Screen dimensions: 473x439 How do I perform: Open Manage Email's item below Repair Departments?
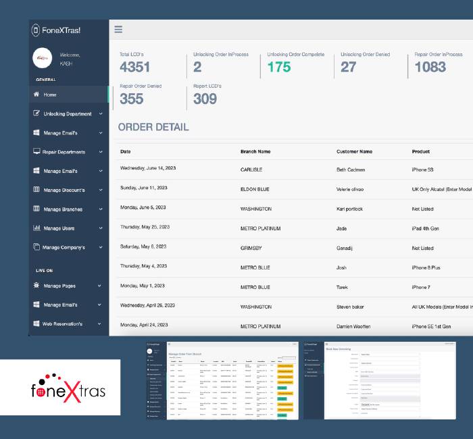click(60, 172)
